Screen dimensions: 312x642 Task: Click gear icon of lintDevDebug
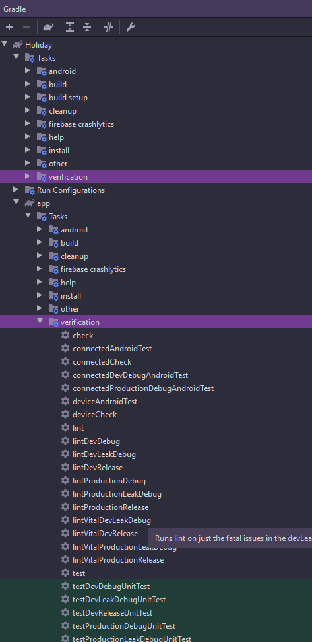[x=65, y=441]
